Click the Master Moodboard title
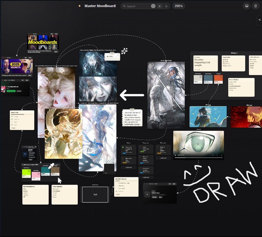 (x=100, y=6)
